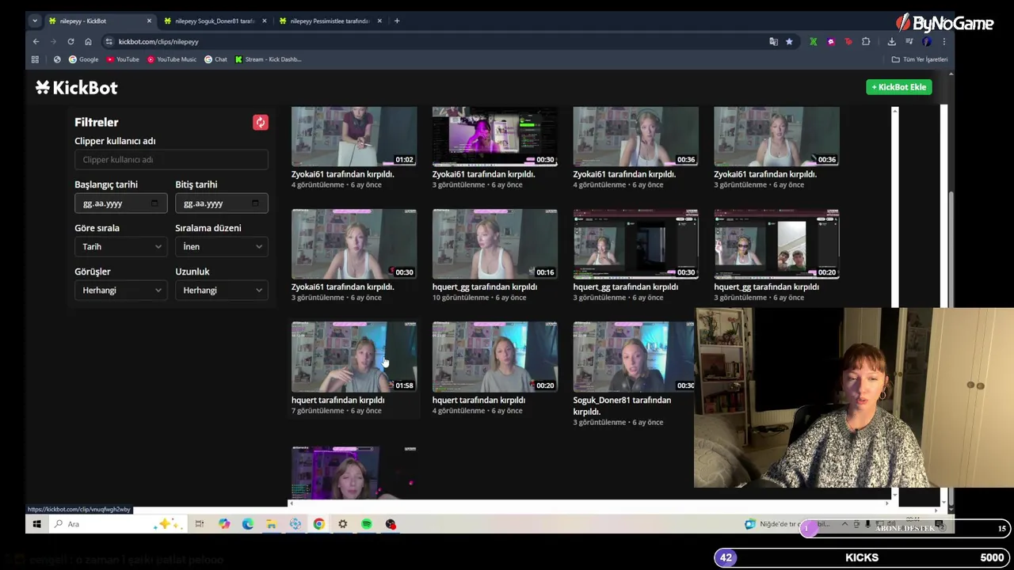The height and width of the screenshot is (570, 1014).
Task: Launch Spotify from the taskbar
Action: pos(367,524)
